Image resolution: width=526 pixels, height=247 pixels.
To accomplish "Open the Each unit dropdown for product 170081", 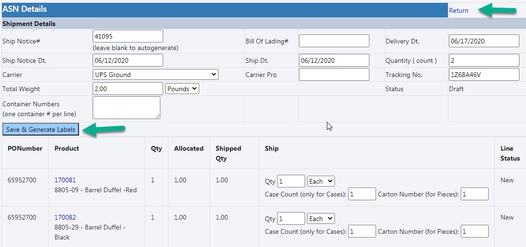I will coord(321,181).
